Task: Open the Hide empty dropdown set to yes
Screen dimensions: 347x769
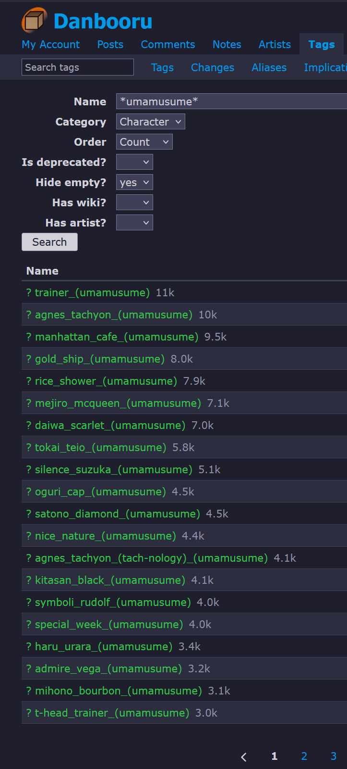Action: (134, 182)
